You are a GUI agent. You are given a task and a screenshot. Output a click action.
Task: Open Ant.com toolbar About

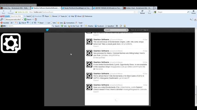point(78,16)
